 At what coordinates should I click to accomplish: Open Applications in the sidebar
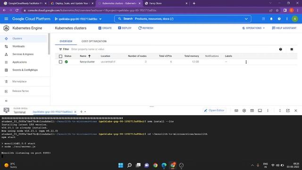point(19,62)
